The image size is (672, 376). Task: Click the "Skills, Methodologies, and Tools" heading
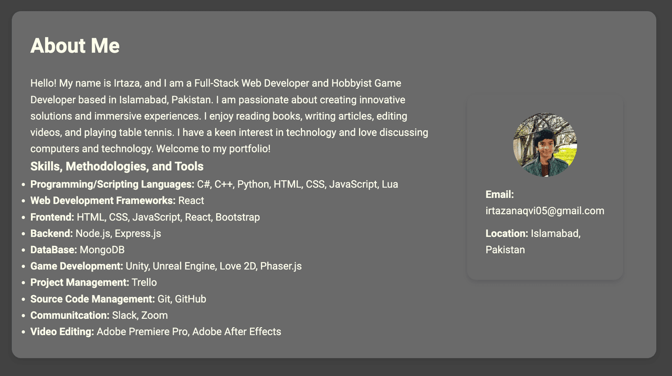pyautogui.click(x=117, y=166)
